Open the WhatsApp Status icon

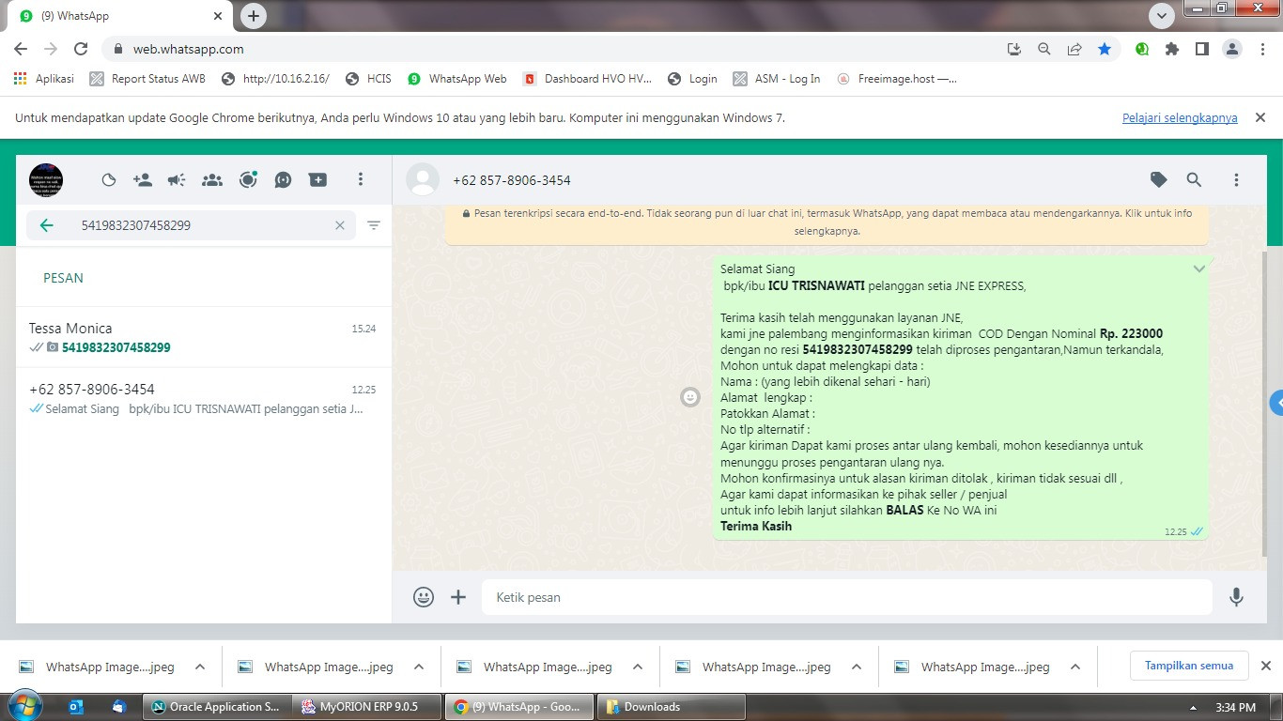point(248,179)
